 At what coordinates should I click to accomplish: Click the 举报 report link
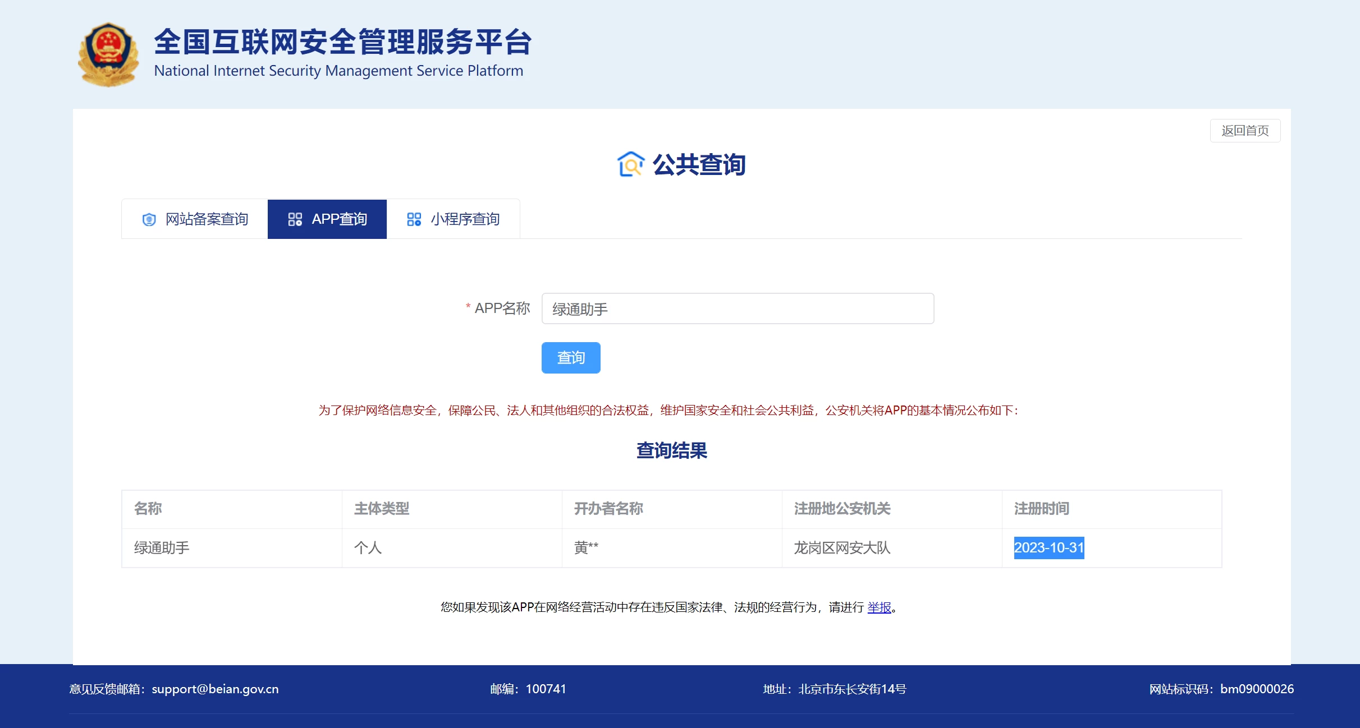[x=879, y=607]
